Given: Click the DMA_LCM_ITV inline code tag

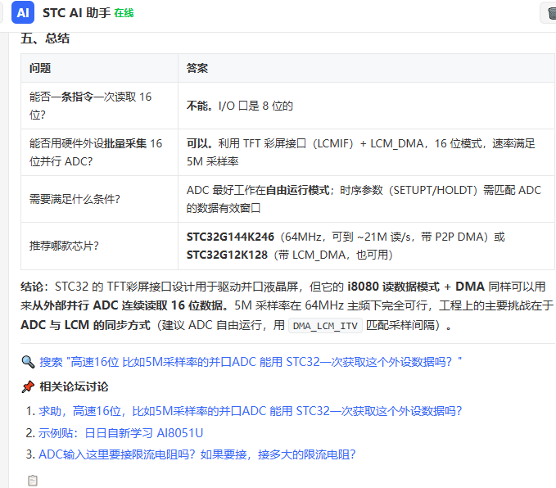Looking at the screenshot, I should pos(325,326).
